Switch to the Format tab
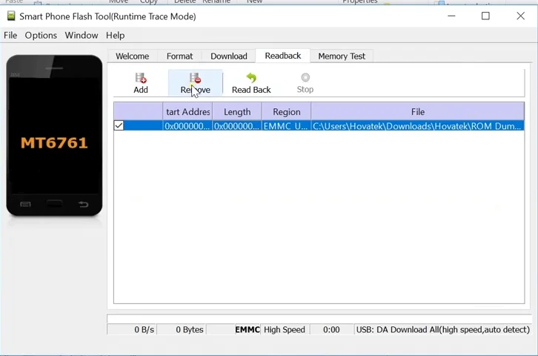This screenshot has width=538, height=356. coord(179,56)
